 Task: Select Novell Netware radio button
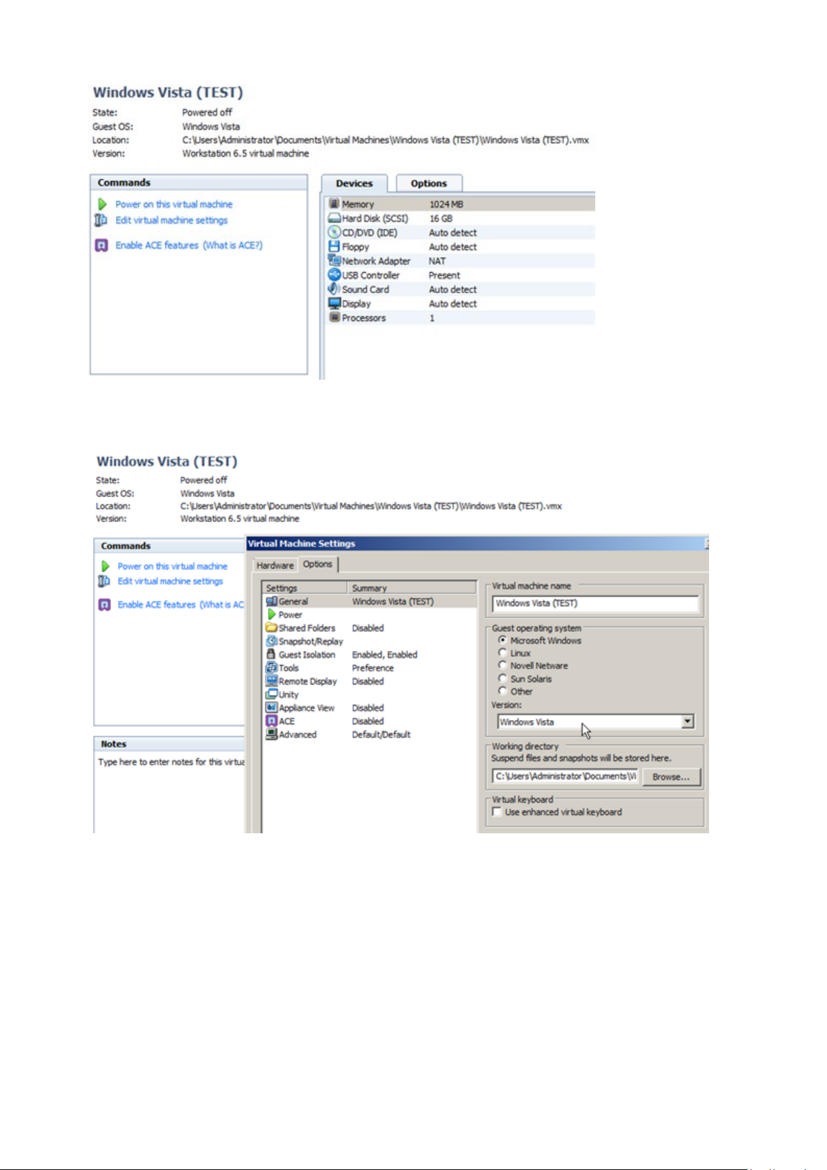coord(502,665)
